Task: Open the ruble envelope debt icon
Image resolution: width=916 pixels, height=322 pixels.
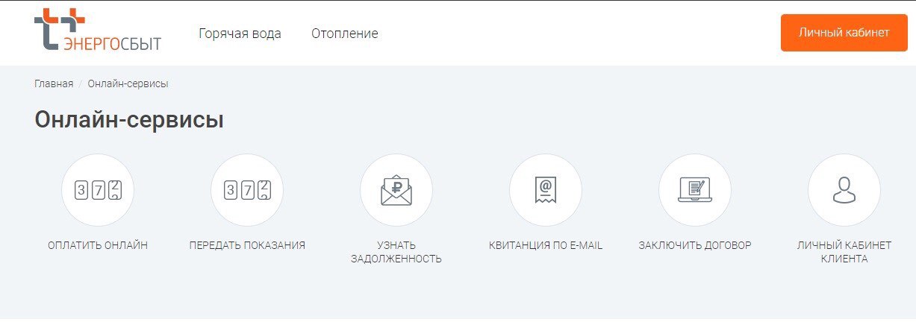Action: point(396,190)
